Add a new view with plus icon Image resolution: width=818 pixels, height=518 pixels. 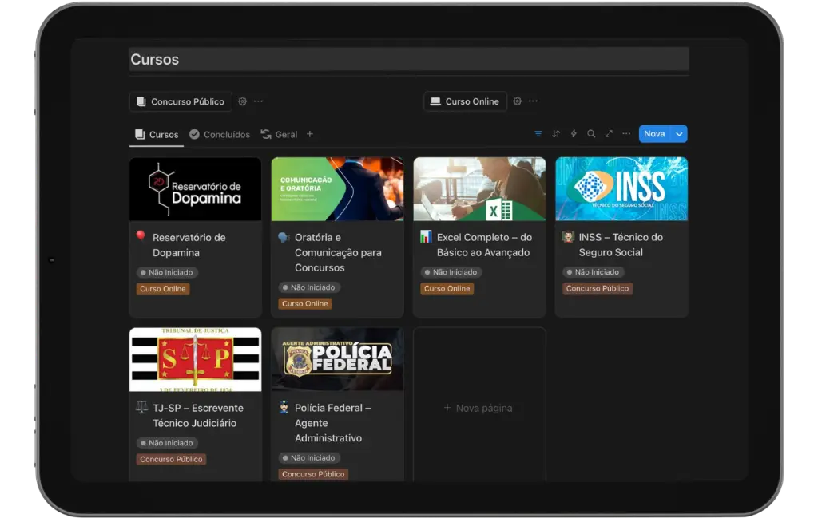point(310,134)
